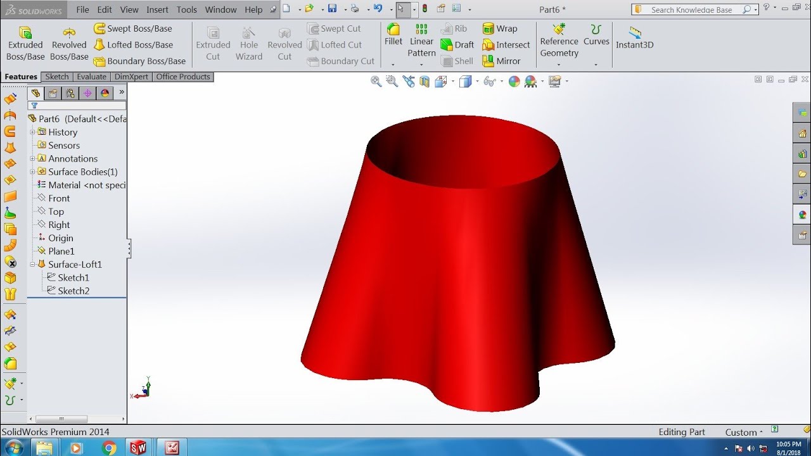
Task: Click the Previous View icon
Action: point(408,81)
